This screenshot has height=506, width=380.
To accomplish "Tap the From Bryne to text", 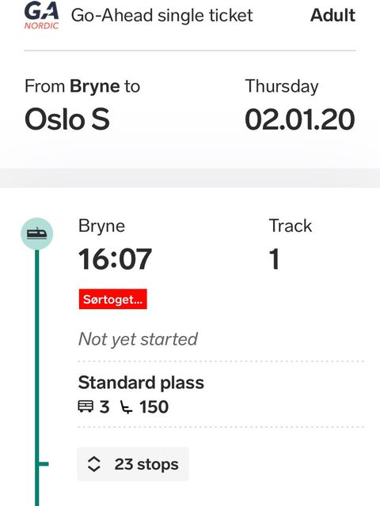I will [82, 86].
